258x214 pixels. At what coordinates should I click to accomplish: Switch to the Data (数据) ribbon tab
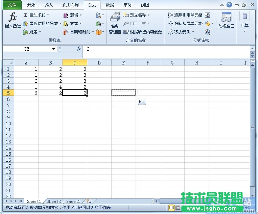110,5
